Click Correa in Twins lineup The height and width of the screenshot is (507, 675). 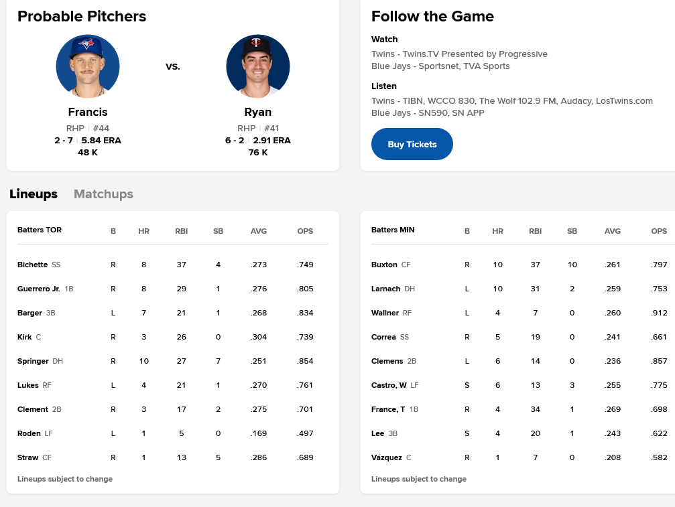[x=383, y=337]
